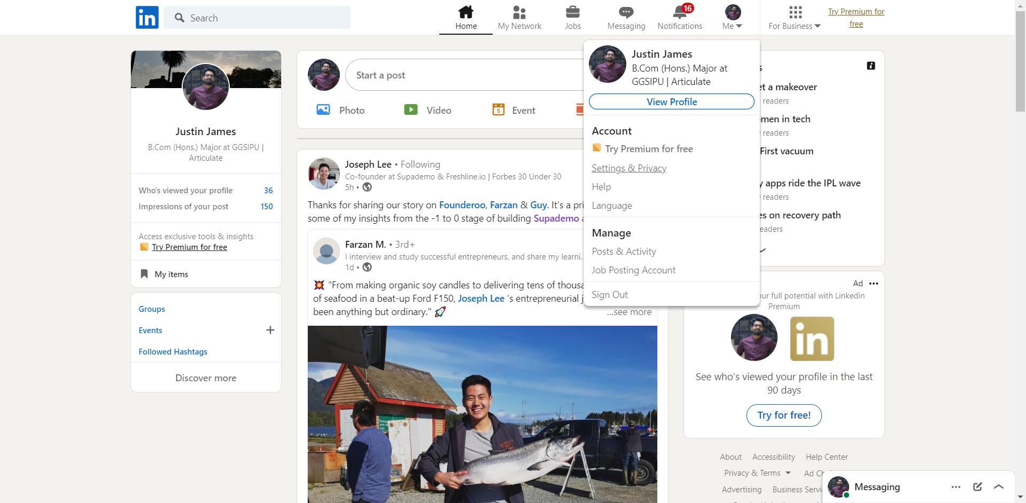The width and height of the screenshot is (1026, 503).
Task: Open the Accessibility footer link
Action: pos(774,457)
